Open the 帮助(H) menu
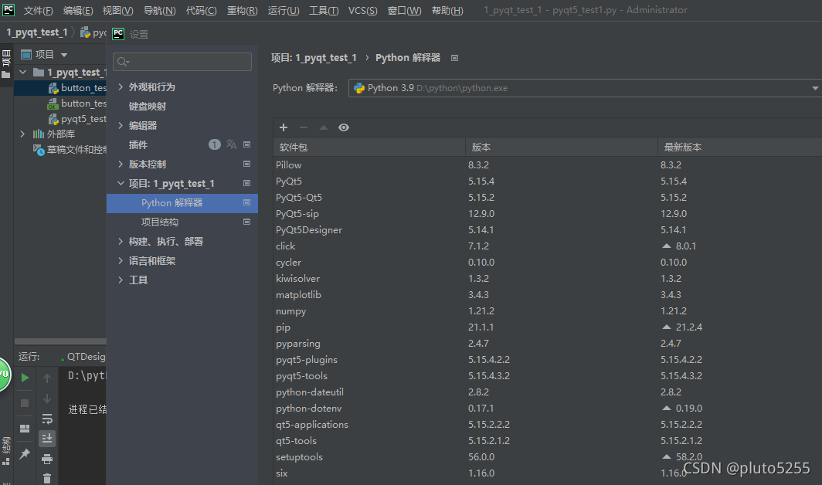Image resolution: width=822 pixels, height=485 pixels. 447,11
